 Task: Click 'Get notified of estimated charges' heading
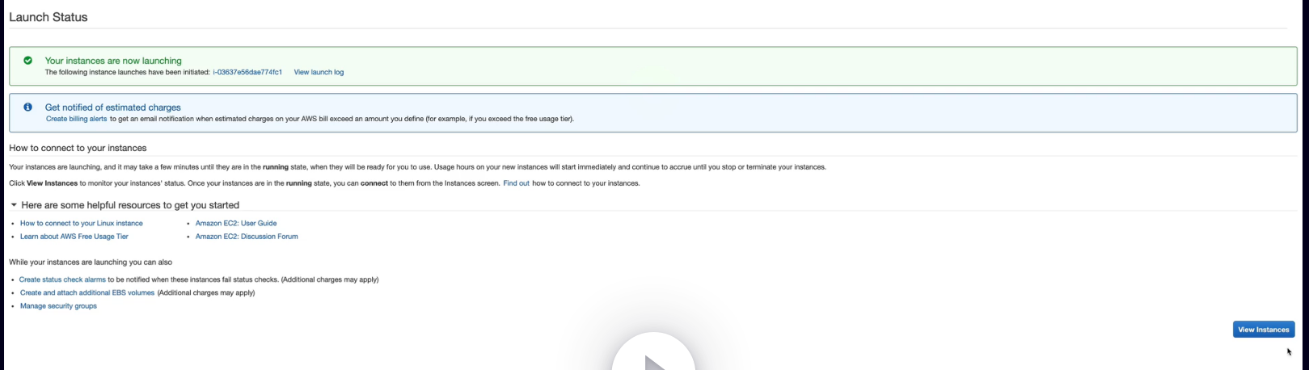pos(113,107)
